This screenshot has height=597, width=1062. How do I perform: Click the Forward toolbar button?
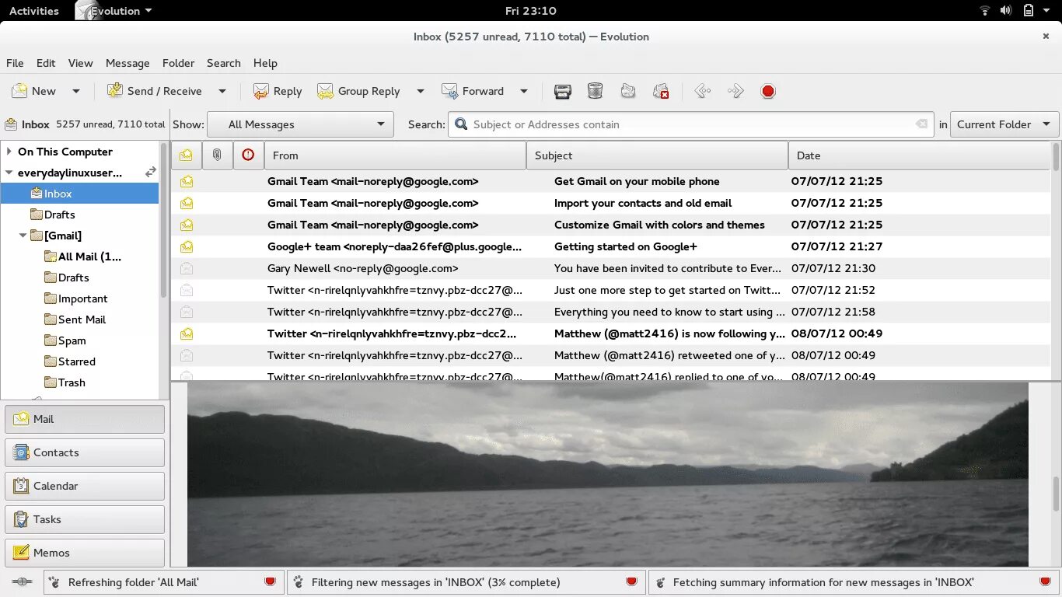tap(473, 91)
